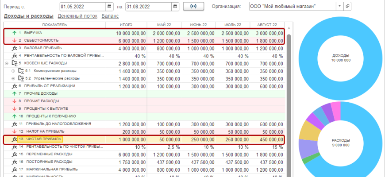Image resolution: width=385 pixels, height=177 pixels.
Task: Expand the Управленческие расходы row
Action: (x=13, y=78)
